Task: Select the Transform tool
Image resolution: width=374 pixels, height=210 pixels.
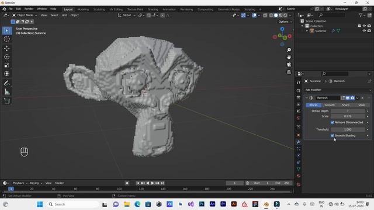Action: (x=6, y=73)
